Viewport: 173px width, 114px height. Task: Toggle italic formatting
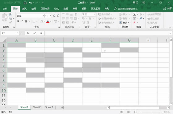(22, 21)
